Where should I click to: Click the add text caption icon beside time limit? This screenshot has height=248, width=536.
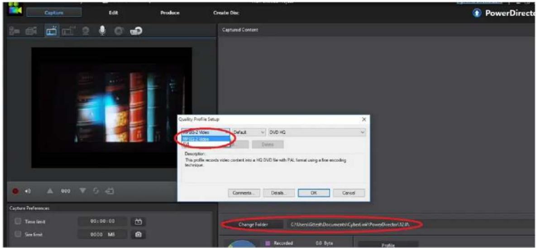pyautogui.click(x=139, y=221)
